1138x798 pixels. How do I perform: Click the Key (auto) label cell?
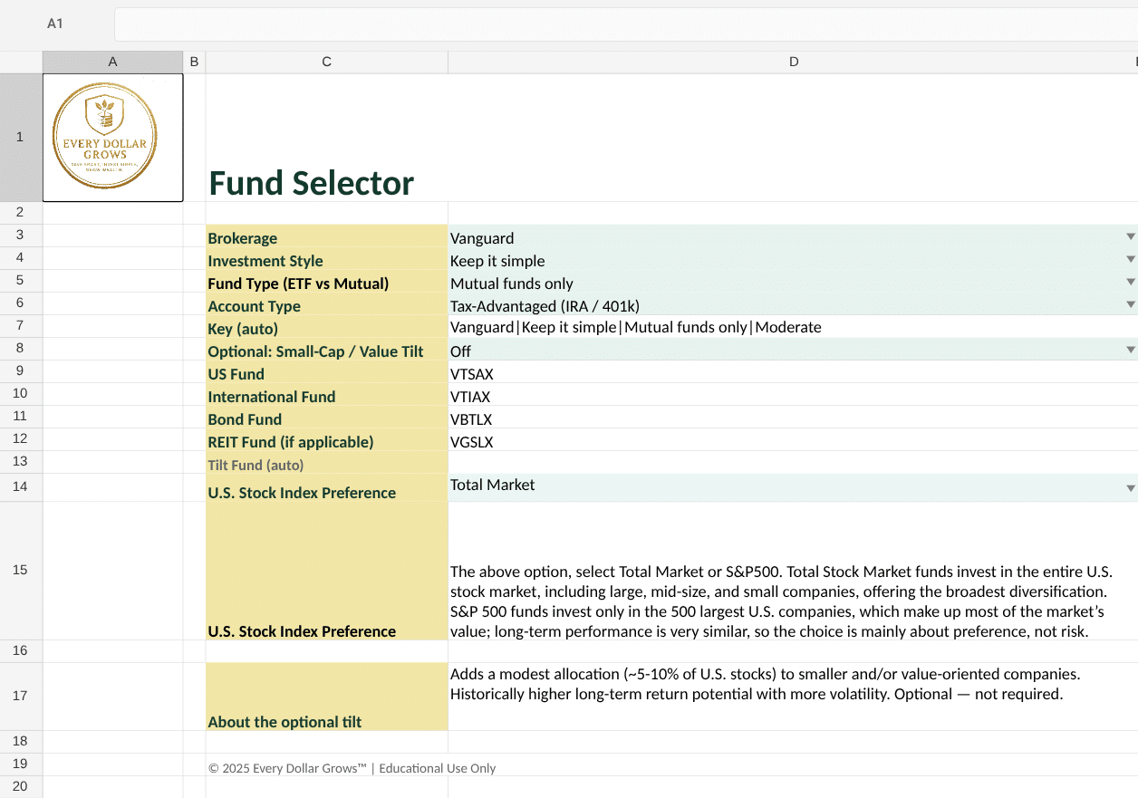(326, 327)
